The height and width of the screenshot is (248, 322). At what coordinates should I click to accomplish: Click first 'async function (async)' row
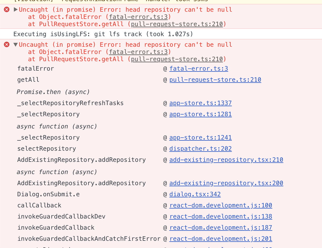[57, 126]
